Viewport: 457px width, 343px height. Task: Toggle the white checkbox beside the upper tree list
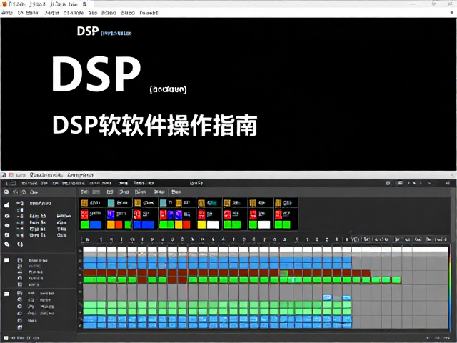pos(6,260)
